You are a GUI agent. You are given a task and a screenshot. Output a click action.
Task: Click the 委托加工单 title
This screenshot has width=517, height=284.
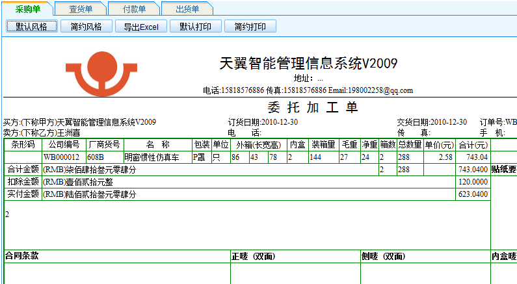(313, 107)
